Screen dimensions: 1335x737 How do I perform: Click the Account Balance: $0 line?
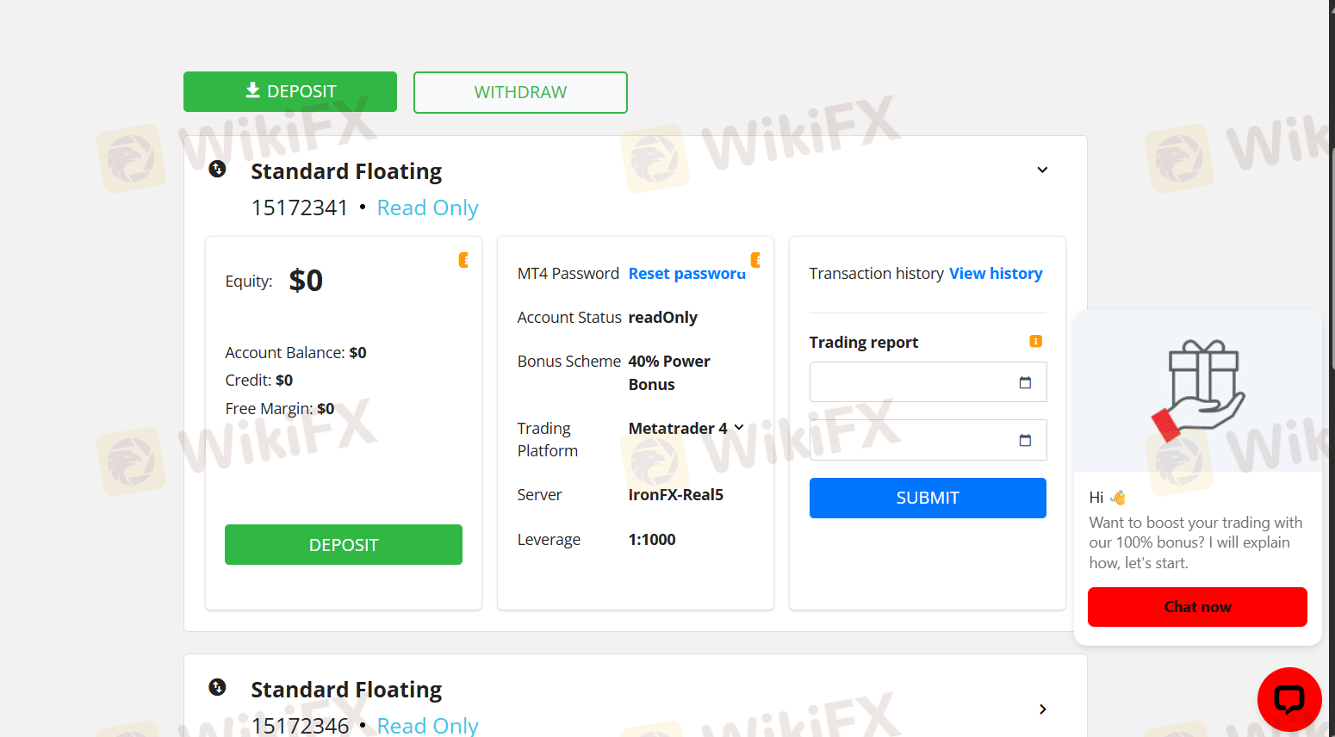point(295,352)
